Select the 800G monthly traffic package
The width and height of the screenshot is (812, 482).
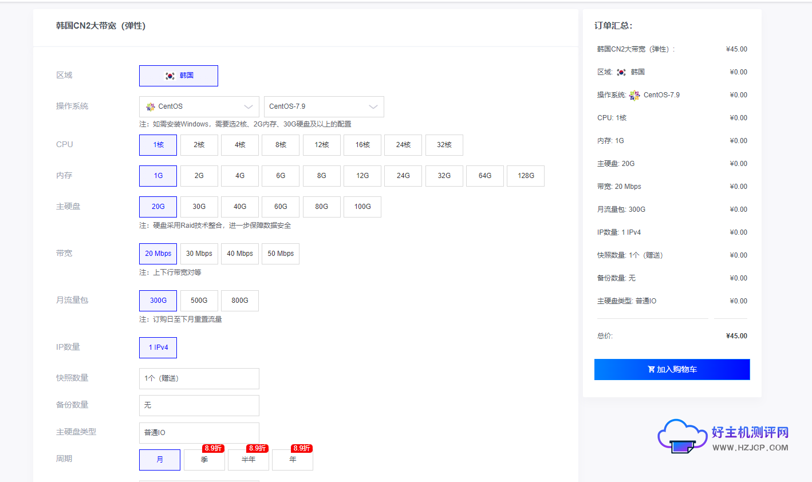tap(239, 301)
